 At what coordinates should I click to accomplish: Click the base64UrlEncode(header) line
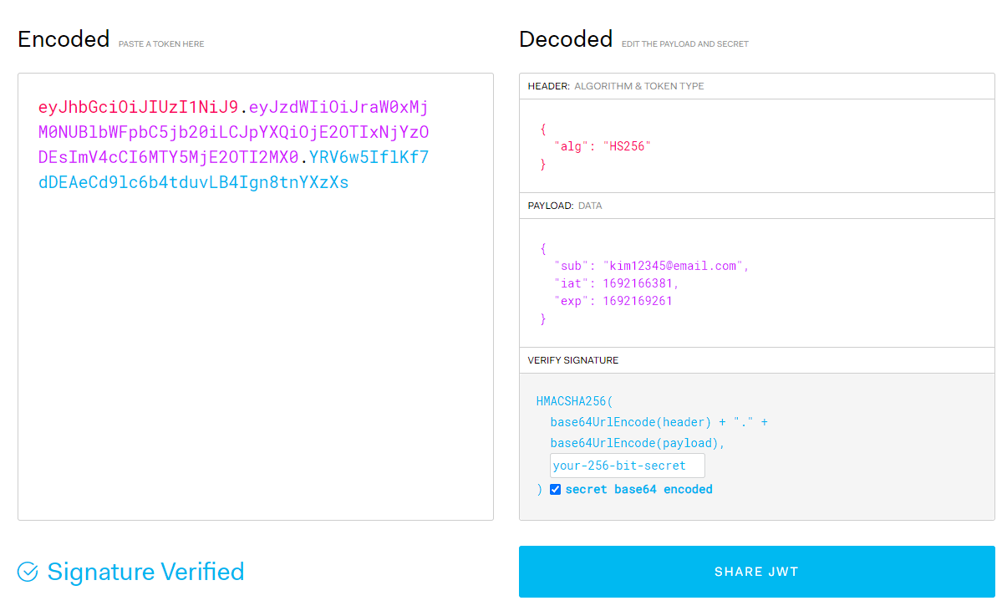tap(659, 422)
